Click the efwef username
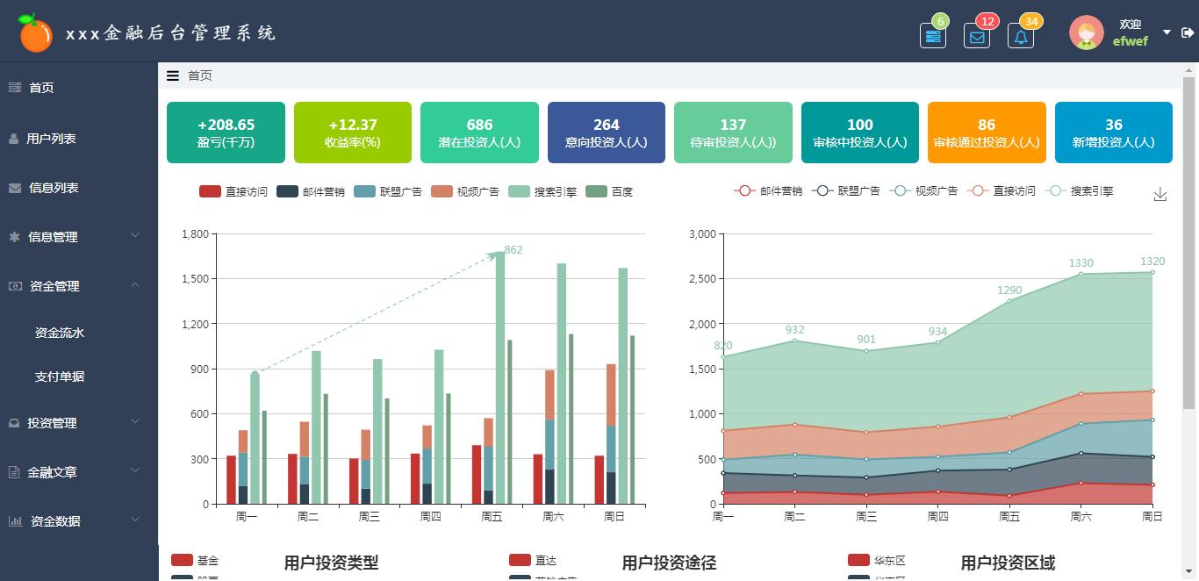The image size is (1199, 581). tap(1130, 41)
